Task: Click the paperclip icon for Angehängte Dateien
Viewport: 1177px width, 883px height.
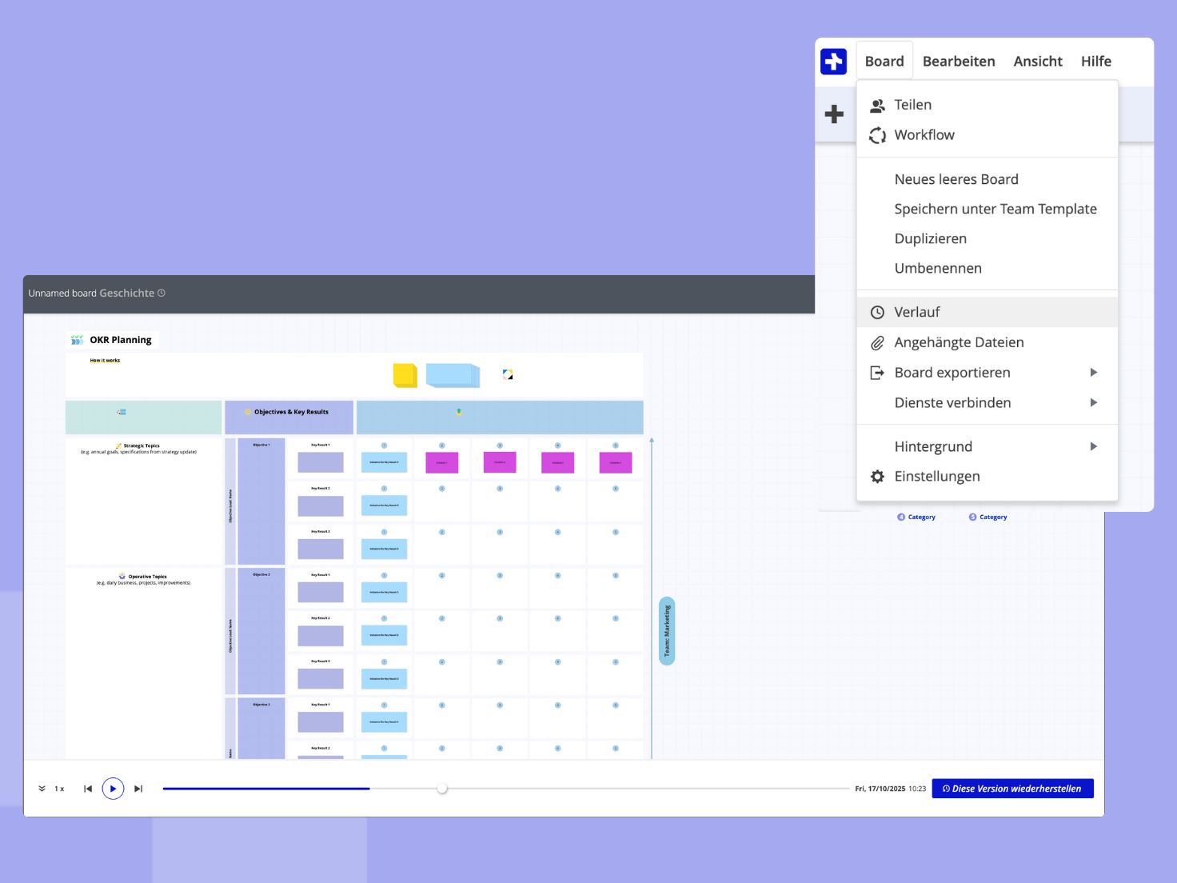Action: click(877, 343)
